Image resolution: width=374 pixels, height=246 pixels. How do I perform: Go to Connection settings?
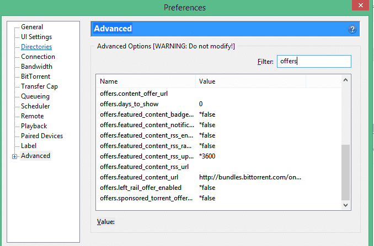pos(38,57)
